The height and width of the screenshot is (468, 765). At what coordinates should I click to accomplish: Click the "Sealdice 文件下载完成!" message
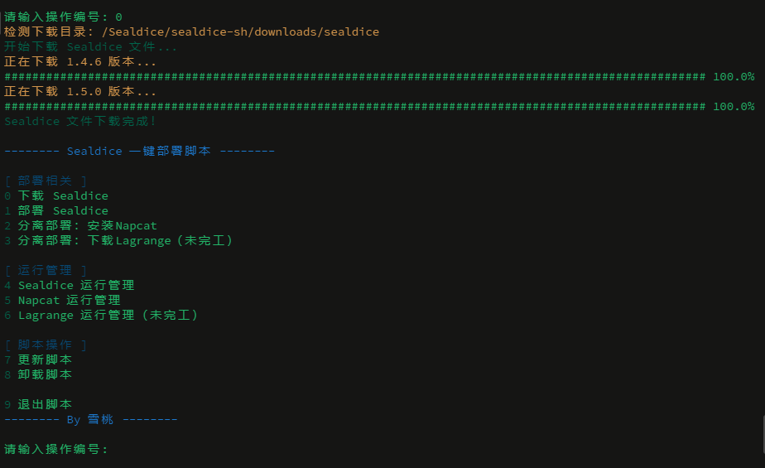[80, 122]
